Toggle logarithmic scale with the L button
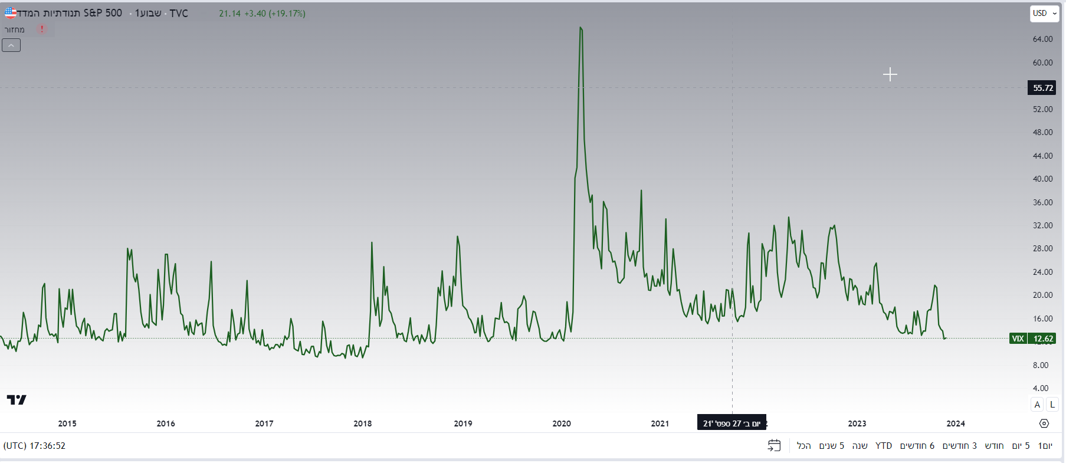Screen dimensions: 1066x463 [x=1052, y=405]
